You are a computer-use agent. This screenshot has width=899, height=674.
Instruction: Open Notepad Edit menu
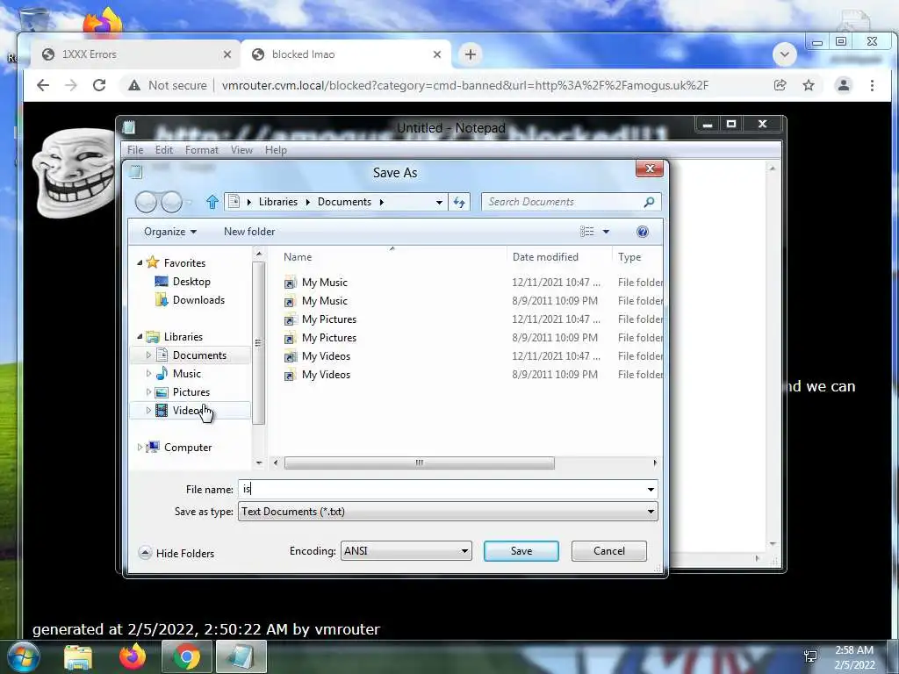[164, 149]
